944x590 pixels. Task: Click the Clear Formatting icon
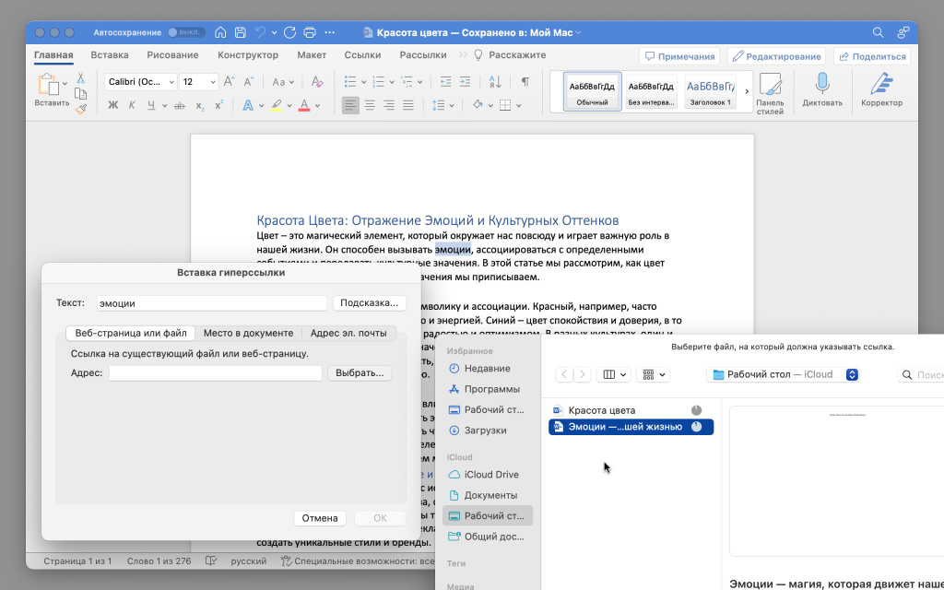click(x=318, y=82)
